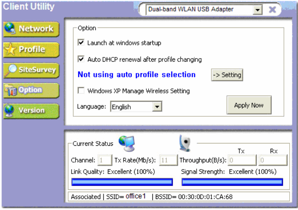Click the -> Setting button
The width and height of the screenshot is (298, 210).
pyautogui.click(x=227, y=75)
